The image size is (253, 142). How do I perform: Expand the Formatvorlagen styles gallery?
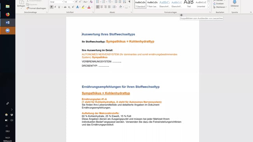coord(208,7)
